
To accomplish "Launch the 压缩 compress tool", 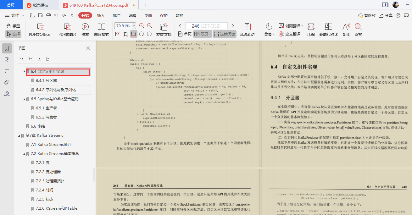I will (x=311, y=30).
